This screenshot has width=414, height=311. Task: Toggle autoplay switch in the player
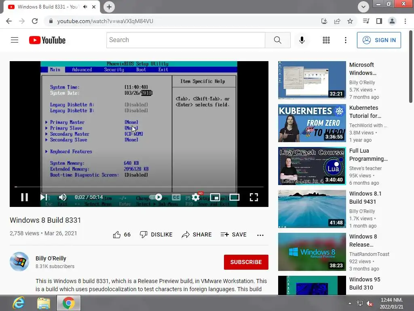156,197
